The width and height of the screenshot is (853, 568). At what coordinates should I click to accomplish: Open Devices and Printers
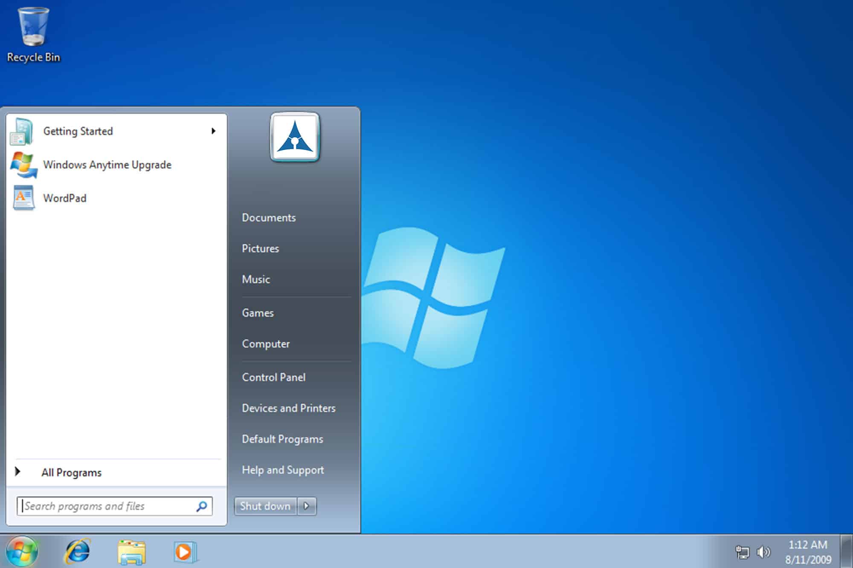pos(288,408)
